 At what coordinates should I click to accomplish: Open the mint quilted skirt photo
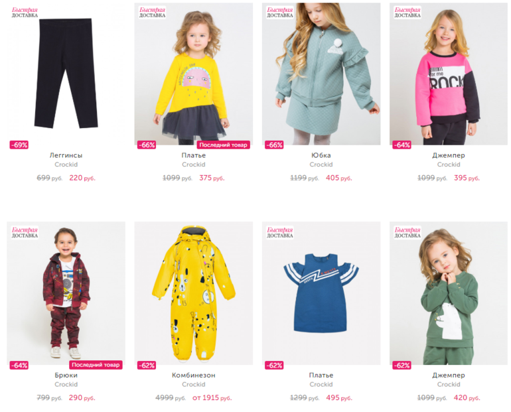(321, 74)
